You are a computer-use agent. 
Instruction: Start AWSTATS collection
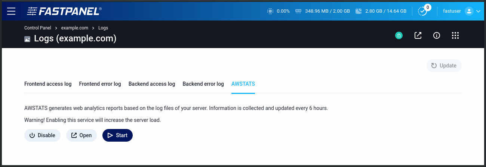tap(117, 135)
